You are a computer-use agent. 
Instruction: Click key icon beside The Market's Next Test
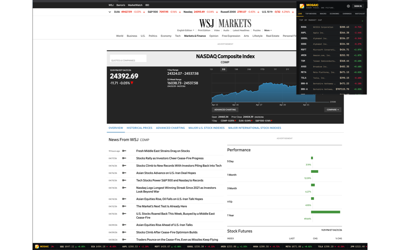pos(124,206)
